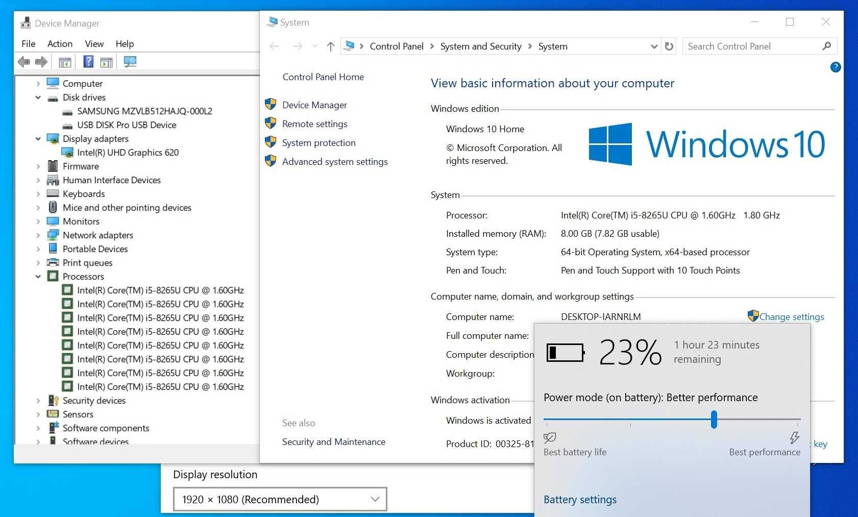Viewport: 858px width, 517px height.
Task: Click the Properties pane toolbar icon in Device Manager
Action: (106, 62)
